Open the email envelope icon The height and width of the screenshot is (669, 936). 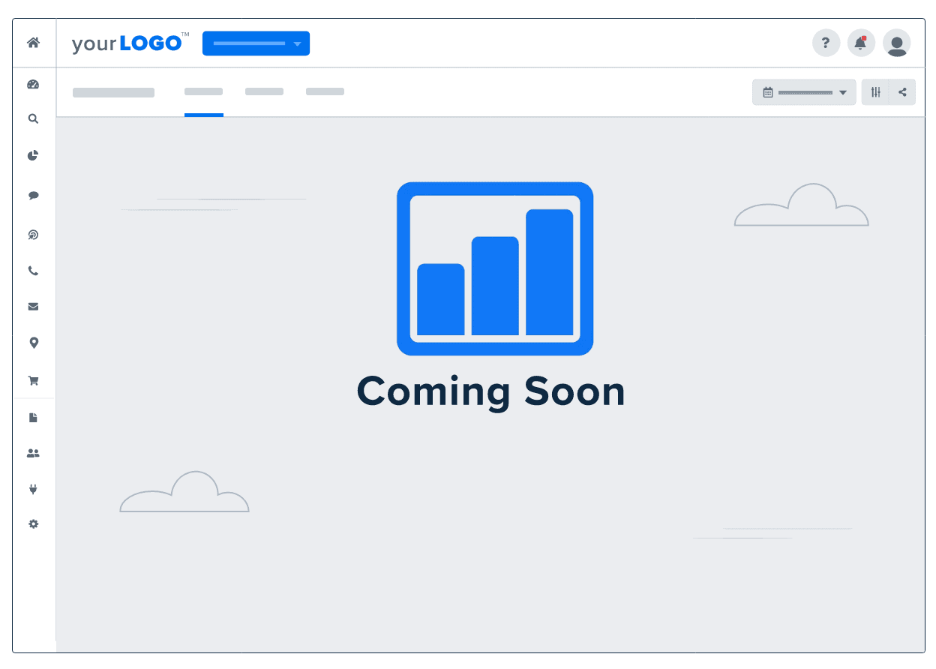pyautogui.click(x=33, y=306)
